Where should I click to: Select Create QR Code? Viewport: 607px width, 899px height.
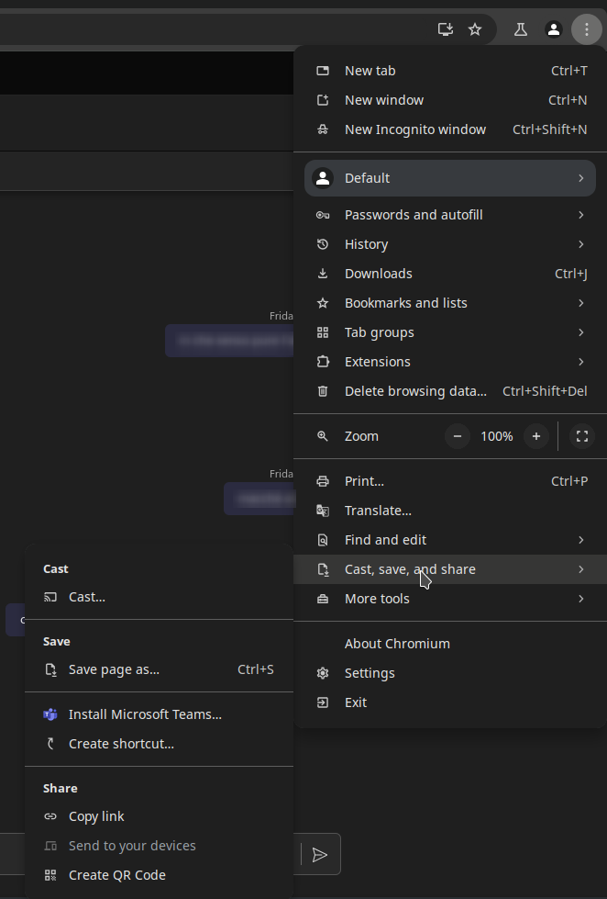point(117,874)
